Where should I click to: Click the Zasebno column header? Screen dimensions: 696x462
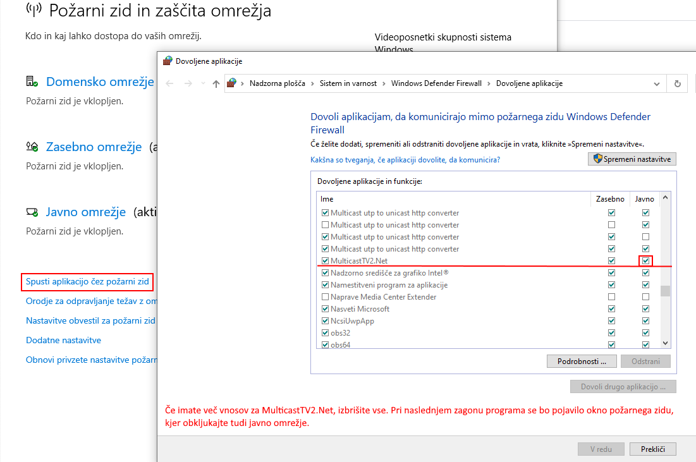610,199
